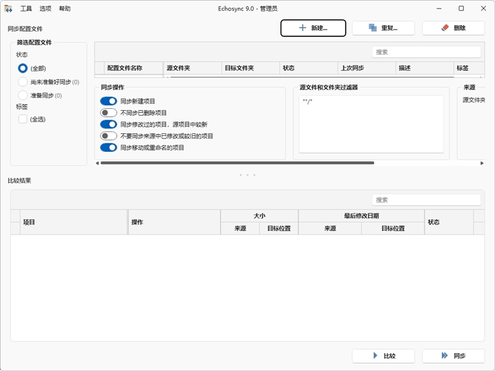Click the duplicate icon on 重复 button
The width and height of the screenshot is (495, 371).
tap(373, 28)
